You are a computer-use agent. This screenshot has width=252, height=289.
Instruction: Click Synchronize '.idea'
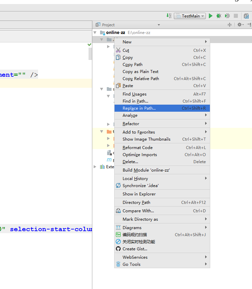pyautogui.click(x=162, y=186)
